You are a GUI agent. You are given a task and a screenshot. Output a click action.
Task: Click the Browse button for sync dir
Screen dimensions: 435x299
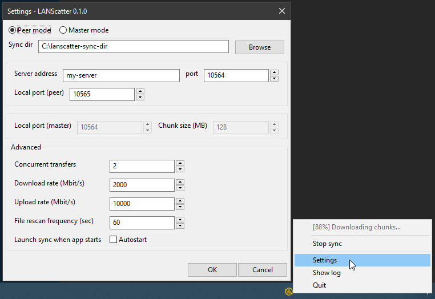point(259,47)
